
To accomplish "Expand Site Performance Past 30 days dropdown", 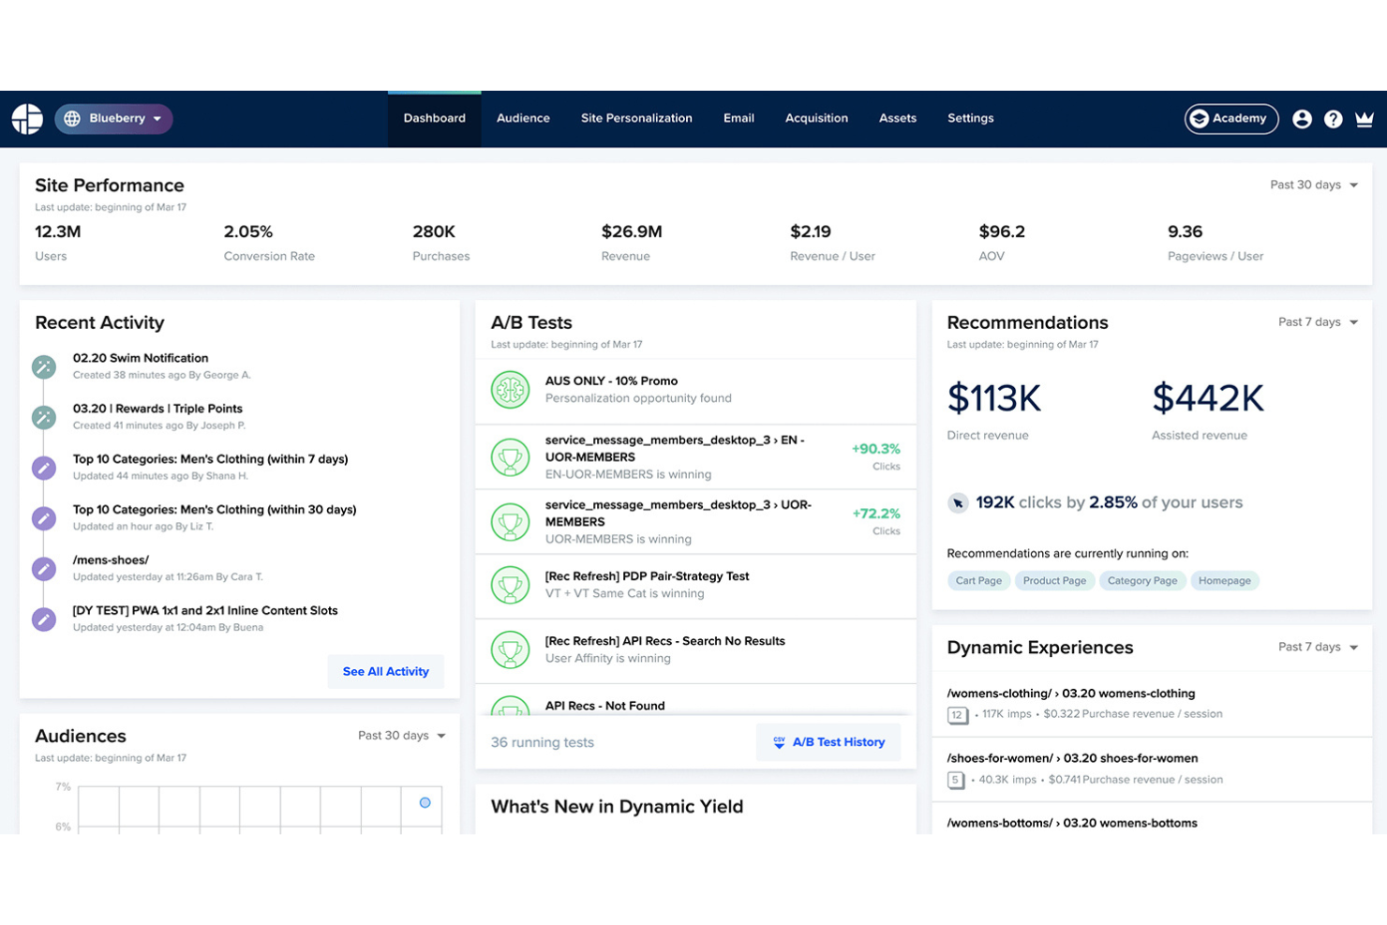I will pyautogui.click(x=1314, y=186).
